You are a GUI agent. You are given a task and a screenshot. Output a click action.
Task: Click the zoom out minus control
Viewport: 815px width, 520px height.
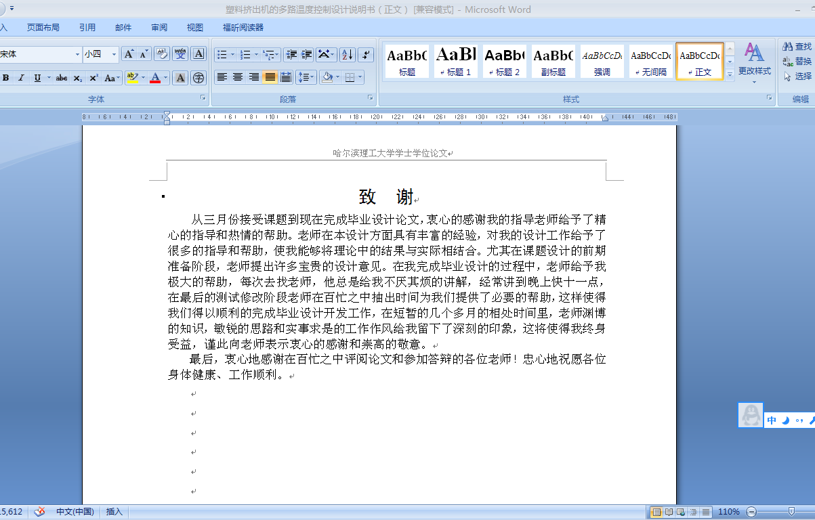pyautogui.click(x=751, y=512)
